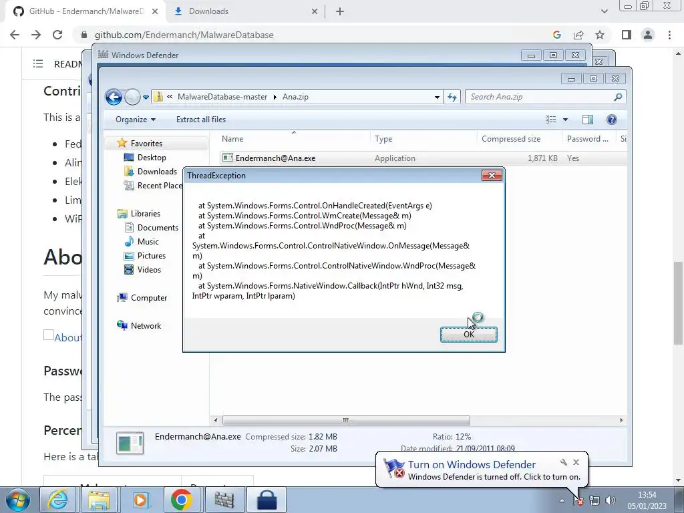The width and height of the screenshot is (684, 513).
Task: Sort by the Name column header
Action: coord(294,139)
